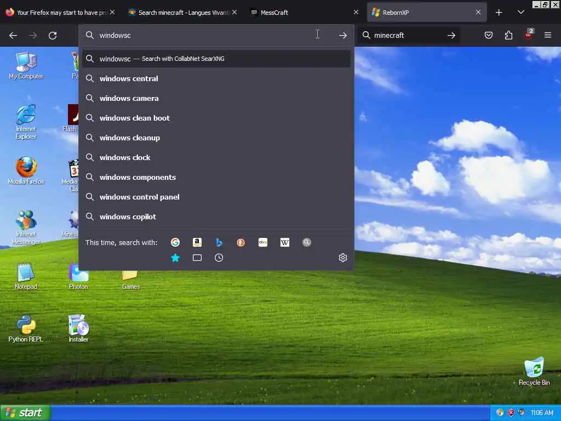561x421 pixels.
Task: Expand the list all tabs chevron
Action: [x=521, y=12]
